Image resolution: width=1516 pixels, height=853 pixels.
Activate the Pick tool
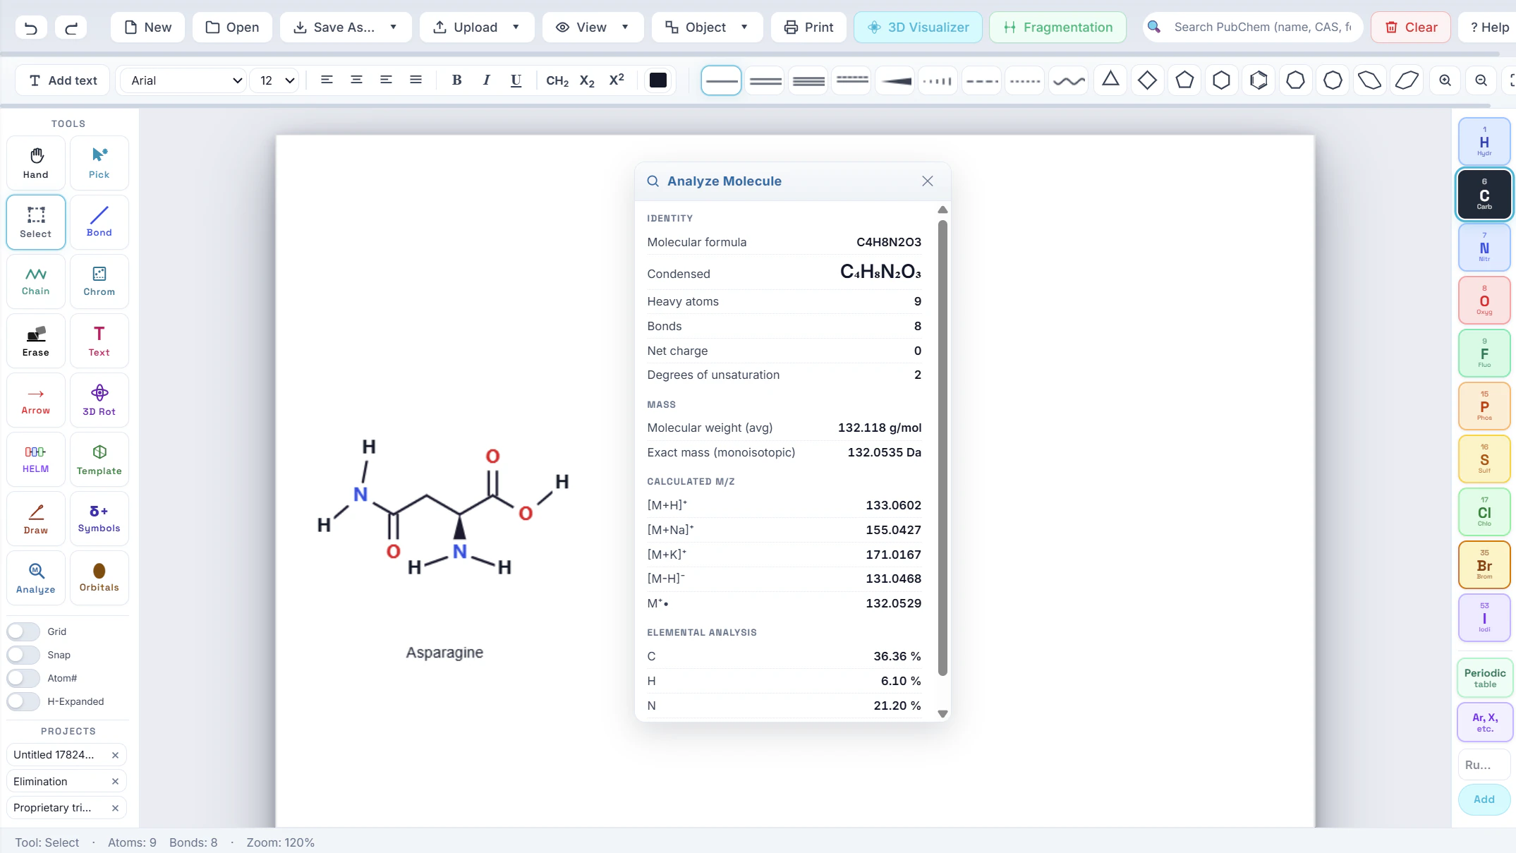(99, 163)
